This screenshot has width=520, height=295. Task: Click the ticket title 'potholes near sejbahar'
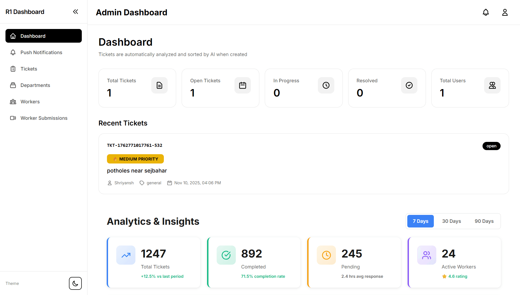tap(137, 171)
